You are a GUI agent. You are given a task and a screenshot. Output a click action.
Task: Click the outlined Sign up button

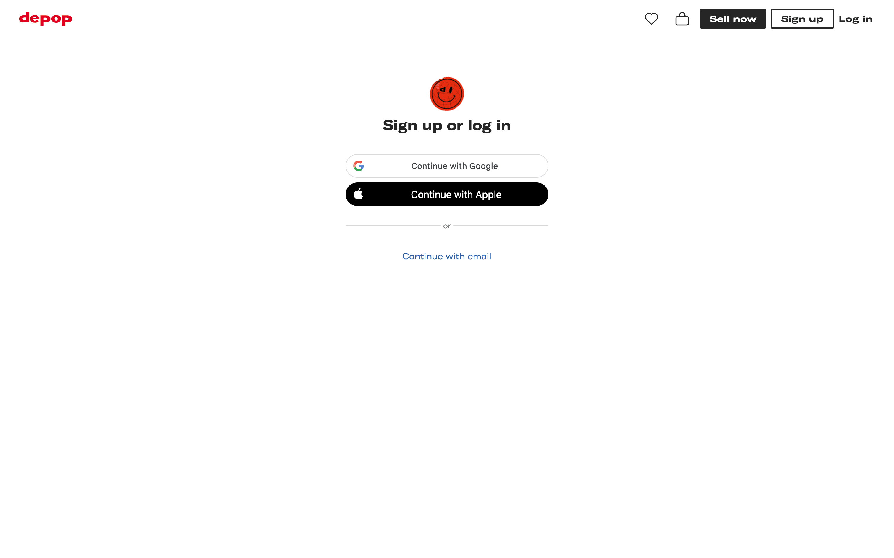tap(802, 19)
